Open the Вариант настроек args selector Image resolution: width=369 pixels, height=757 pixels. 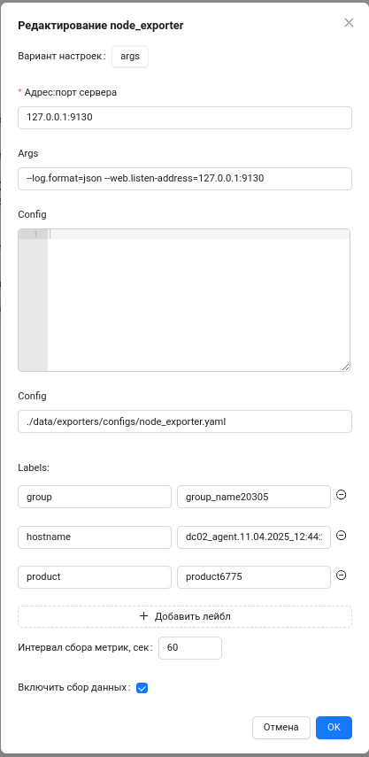pyautogui.click(x=130, y=56)
